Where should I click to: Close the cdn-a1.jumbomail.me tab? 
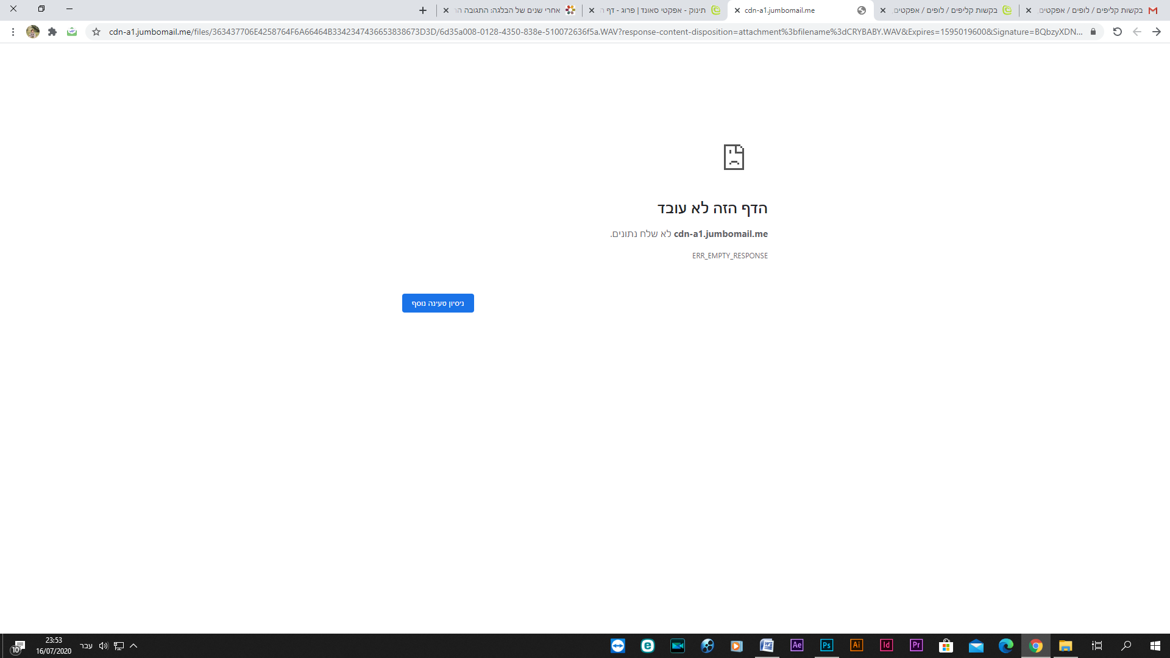pos(737,10)
